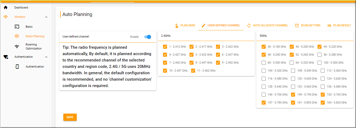Click the Plan Now hand icon

(177, 26)
